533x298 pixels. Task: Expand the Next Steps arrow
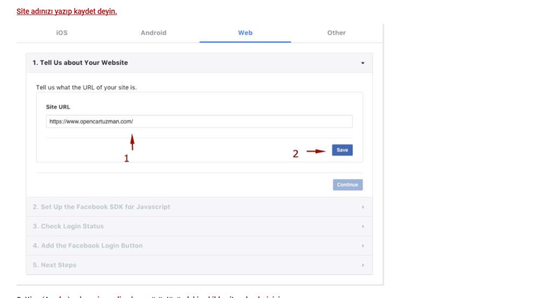click(x=363, y=265)
